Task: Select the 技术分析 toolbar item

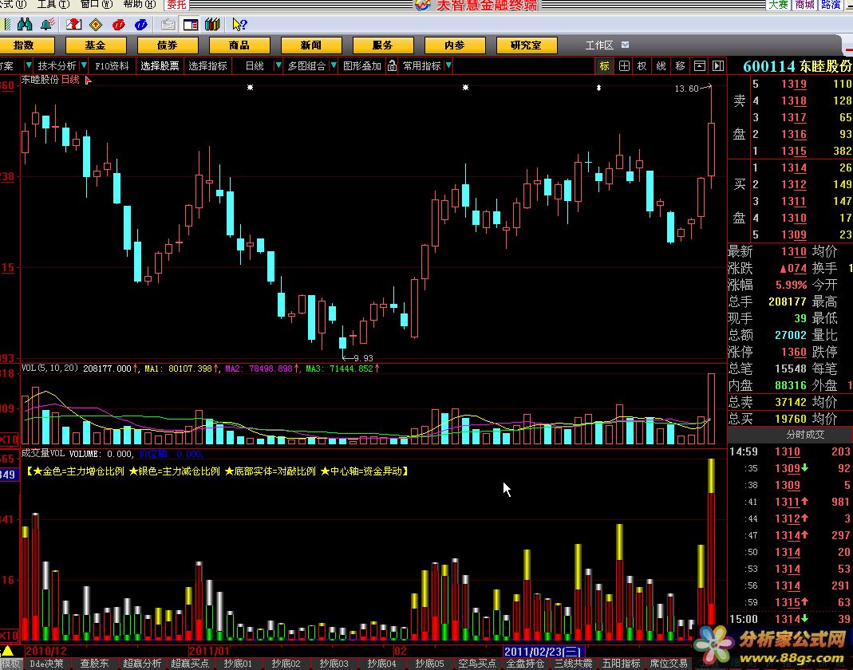Action: (x=57, y=65)
